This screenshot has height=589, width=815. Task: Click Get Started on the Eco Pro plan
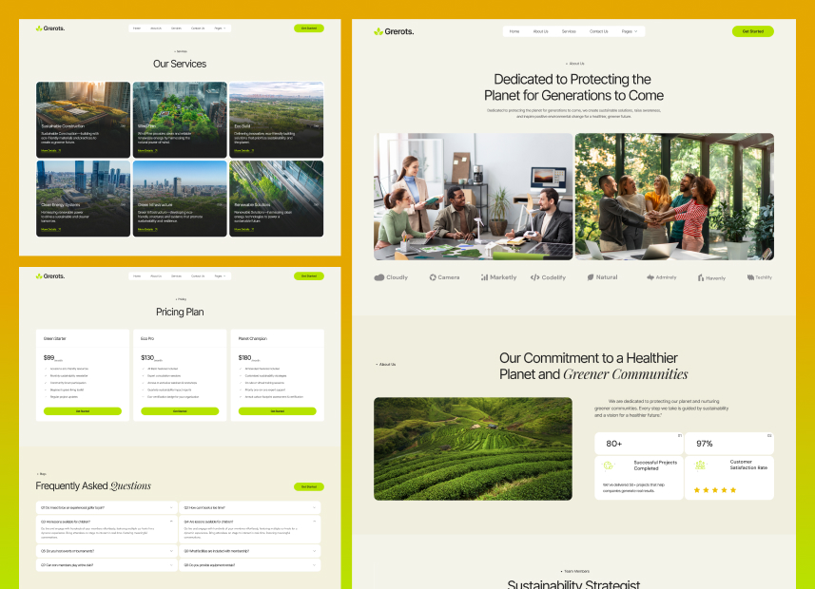pos(180,411)
